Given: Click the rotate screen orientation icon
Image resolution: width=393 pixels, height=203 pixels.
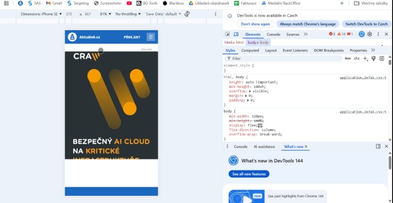Looking at the screenshot, I should (187, 14).
